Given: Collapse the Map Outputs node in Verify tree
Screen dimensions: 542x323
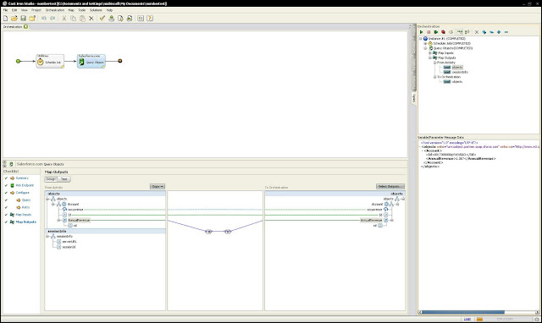Looking at the screenshot, I should click(430, 58).
